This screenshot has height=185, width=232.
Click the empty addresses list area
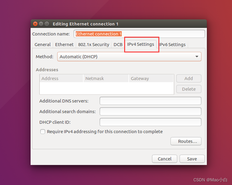[x=107, y=88]
